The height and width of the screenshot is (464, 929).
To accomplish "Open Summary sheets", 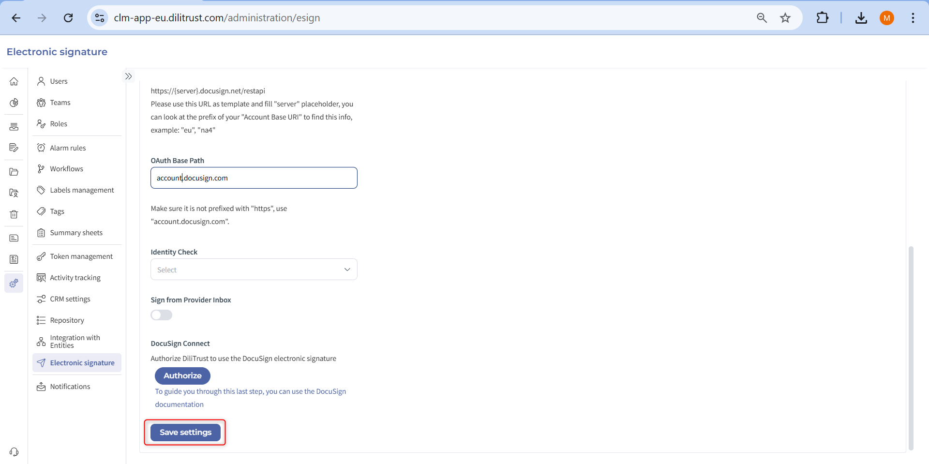I will click(x=77, y=233).
